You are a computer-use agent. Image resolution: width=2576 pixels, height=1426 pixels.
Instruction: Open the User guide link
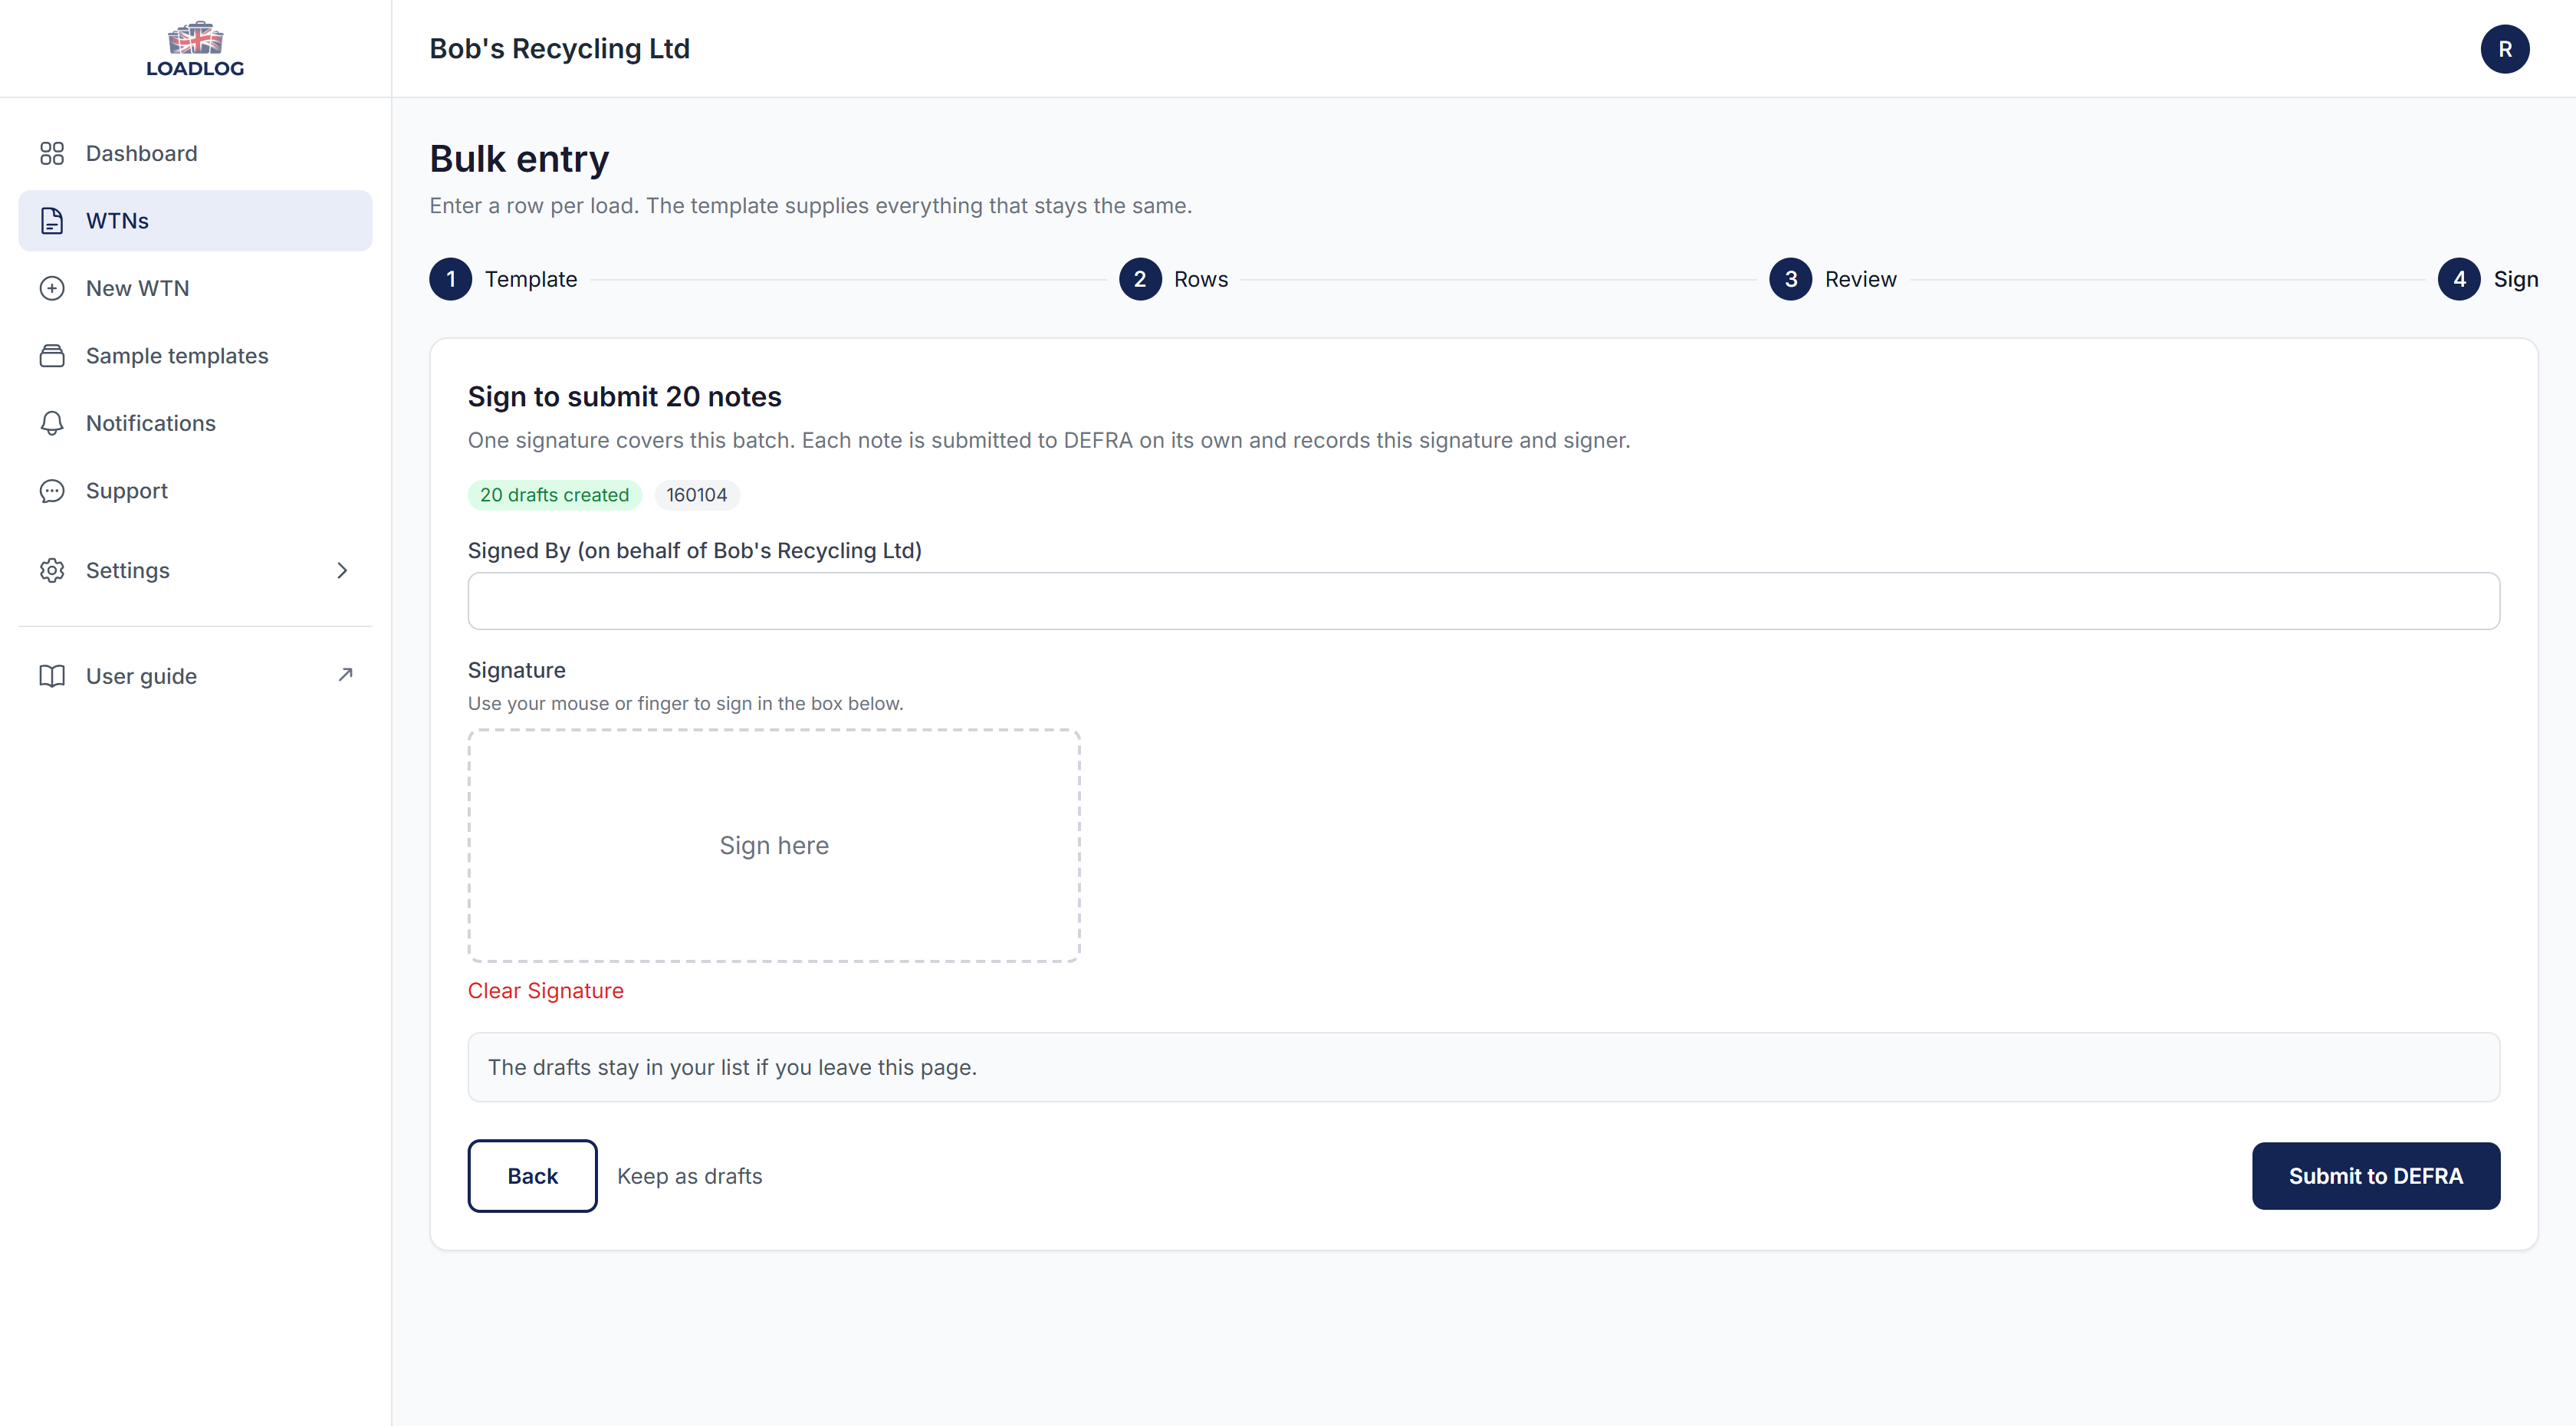(195, 676)
